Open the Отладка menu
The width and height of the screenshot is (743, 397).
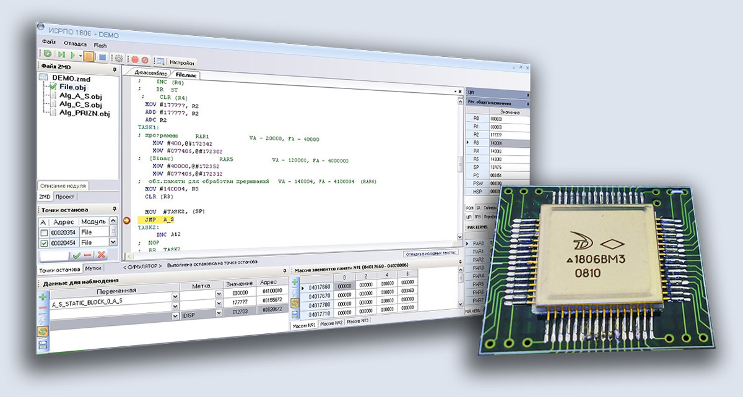pos(75,45)
